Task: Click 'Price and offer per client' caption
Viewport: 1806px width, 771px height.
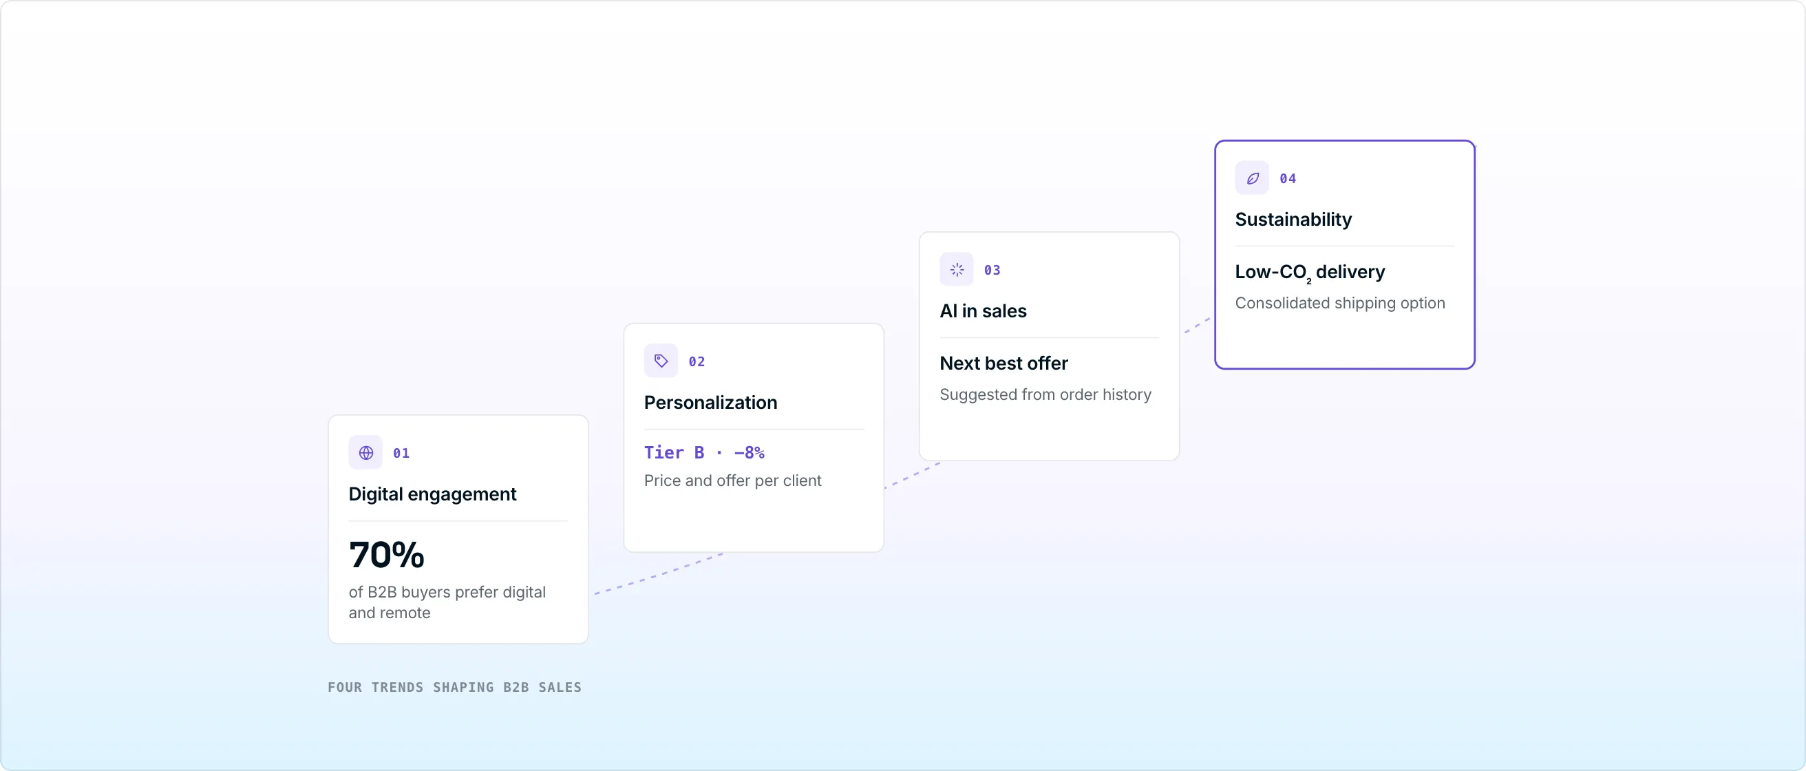Action: pyautogui.click(x=732, y=480)
